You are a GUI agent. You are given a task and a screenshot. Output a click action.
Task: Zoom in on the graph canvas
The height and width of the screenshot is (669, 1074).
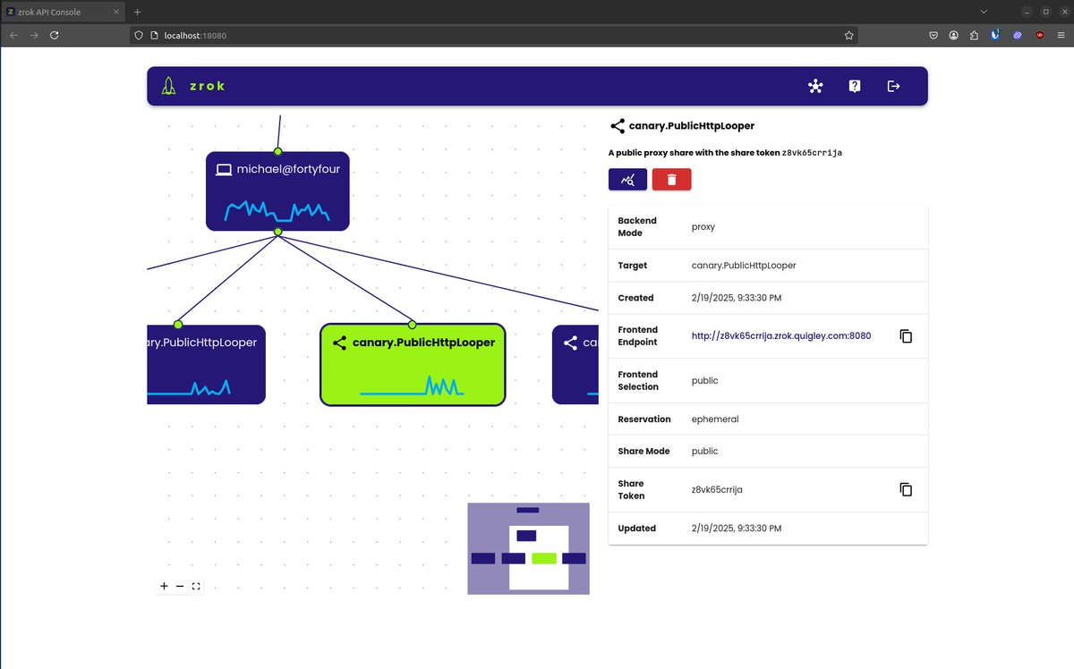click(x=164, y=587)
